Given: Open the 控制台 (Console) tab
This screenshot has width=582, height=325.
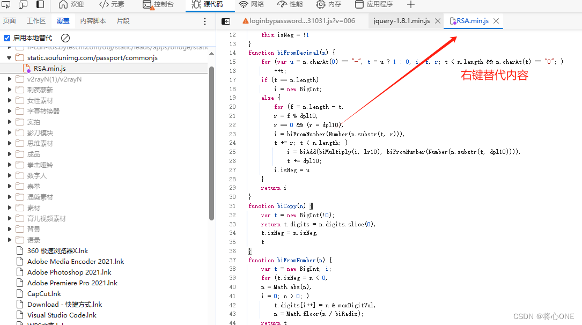Looking at the screenshot, I should [x=158, y=4].
